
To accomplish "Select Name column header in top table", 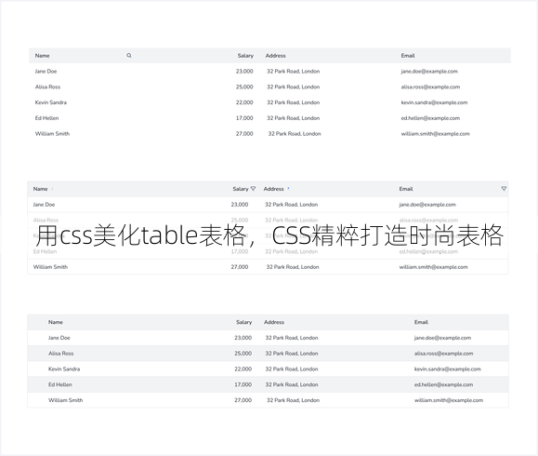I will point(42,55).
